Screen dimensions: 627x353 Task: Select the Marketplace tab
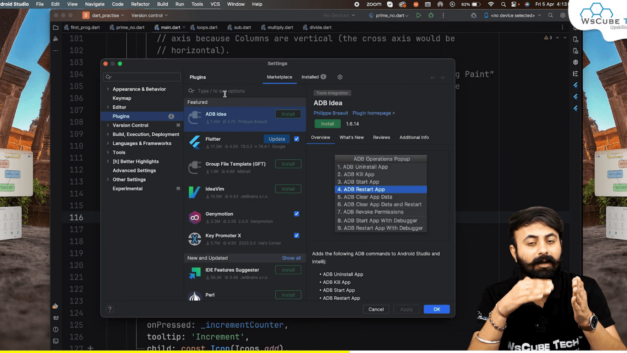pos(279,77)
